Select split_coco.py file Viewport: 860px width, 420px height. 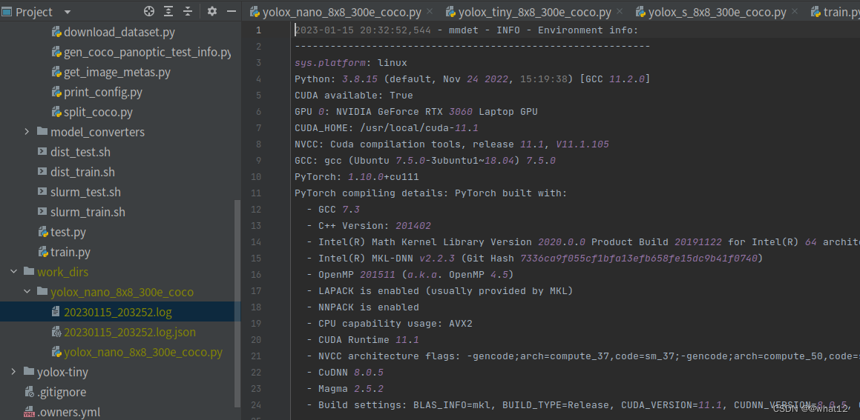98,112
